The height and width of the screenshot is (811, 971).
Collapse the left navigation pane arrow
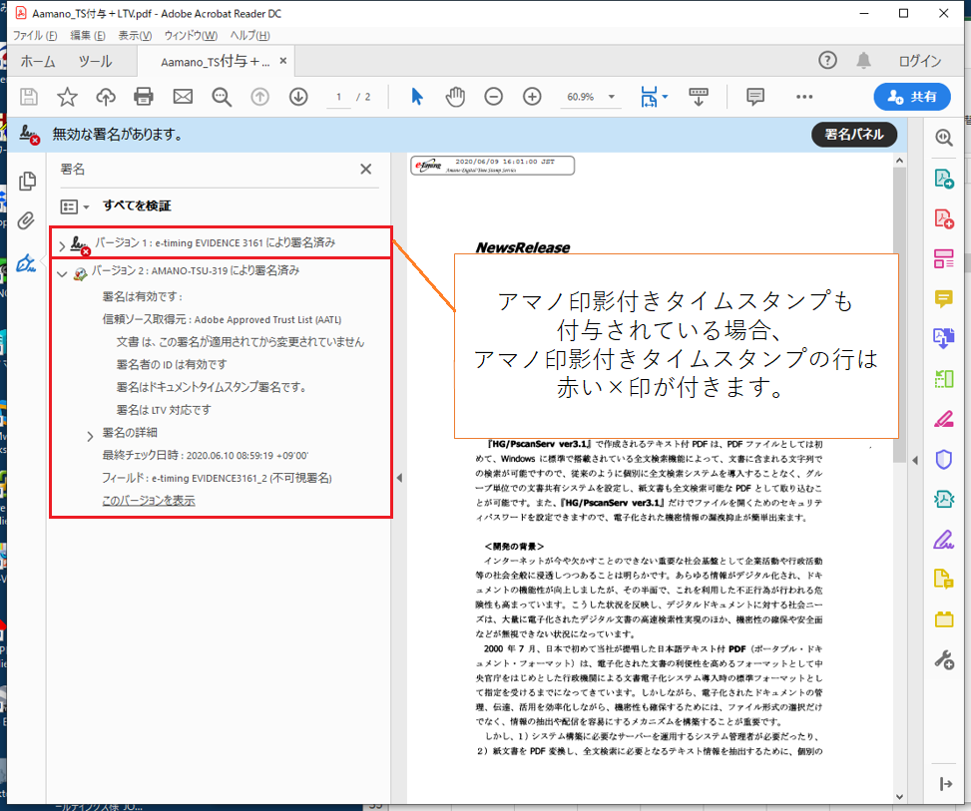click(399, 478)
